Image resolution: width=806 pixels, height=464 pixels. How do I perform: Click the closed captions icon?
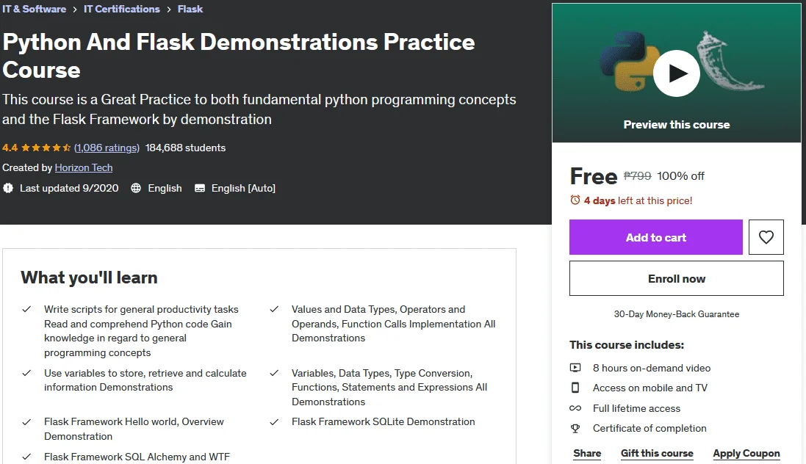click(199, 188)
